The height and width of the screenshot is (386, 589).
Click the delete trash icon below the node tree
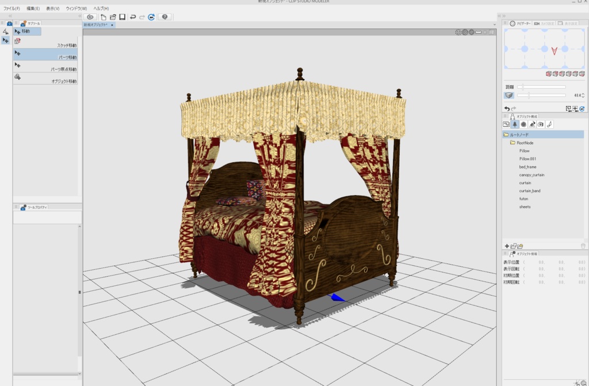click(x=583, y=246)
